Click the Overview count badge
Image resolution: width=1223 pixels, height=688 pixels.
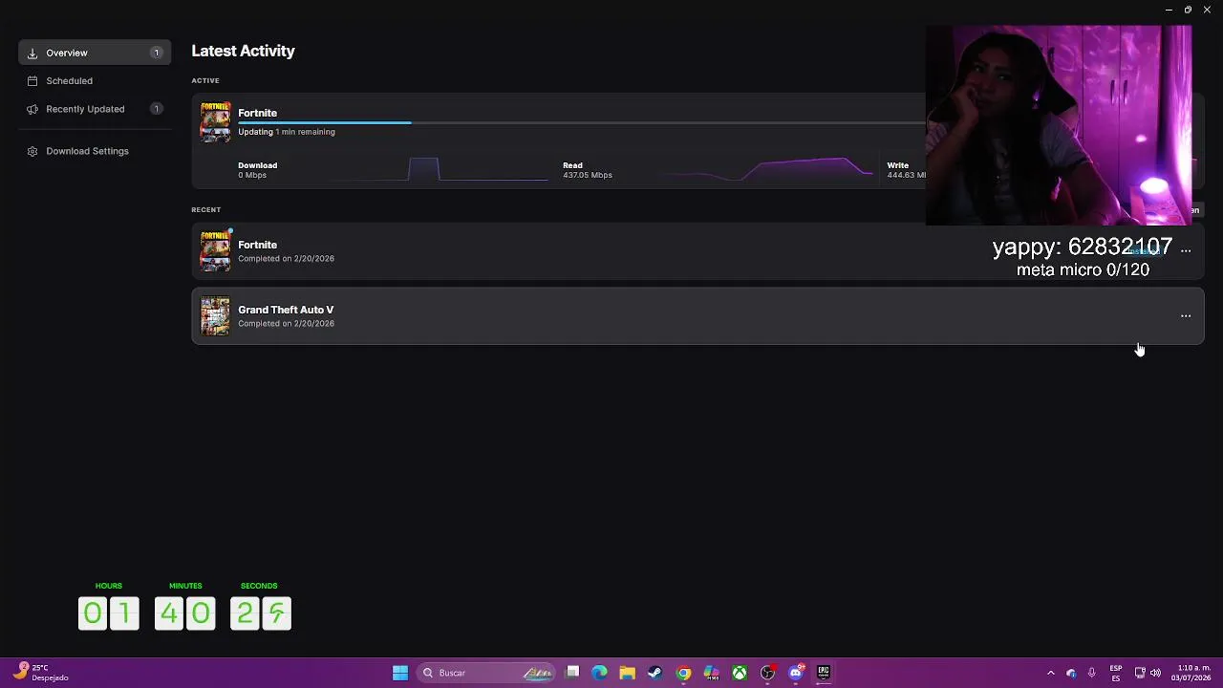tap(156, 53)
